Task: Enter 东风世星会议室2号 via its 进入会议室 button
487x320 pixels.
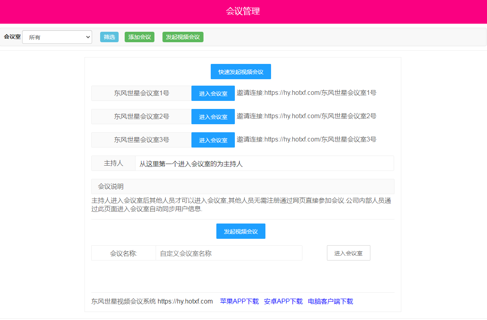Action: click(x=213, y=117)
